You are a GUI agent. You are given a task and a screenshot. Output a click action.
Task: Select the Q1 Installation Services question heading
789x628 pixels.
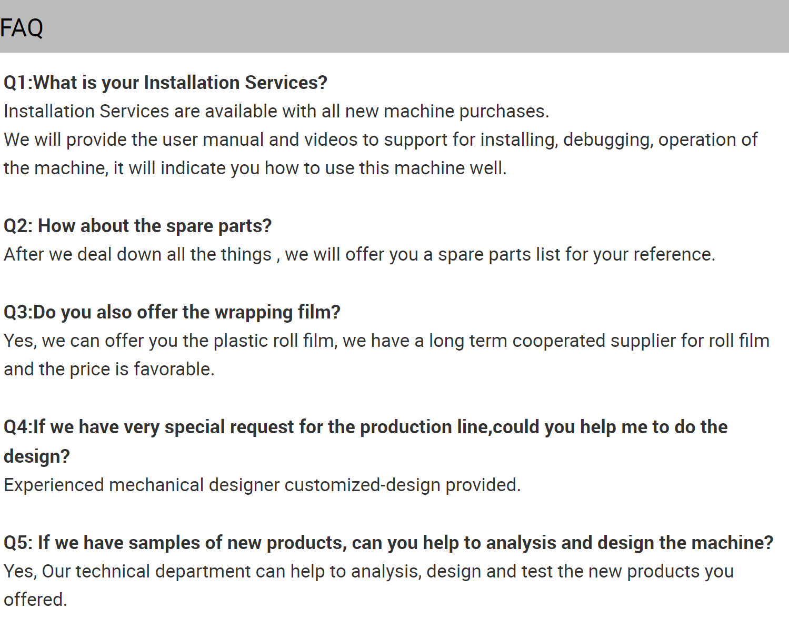165,83
